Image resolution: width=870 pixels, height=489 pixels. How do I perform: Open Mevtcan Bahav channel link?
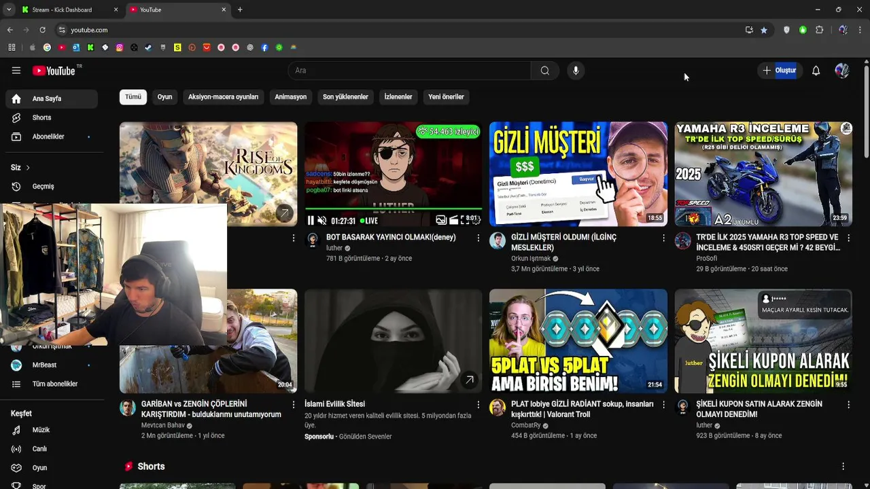[x=163, y=426]
